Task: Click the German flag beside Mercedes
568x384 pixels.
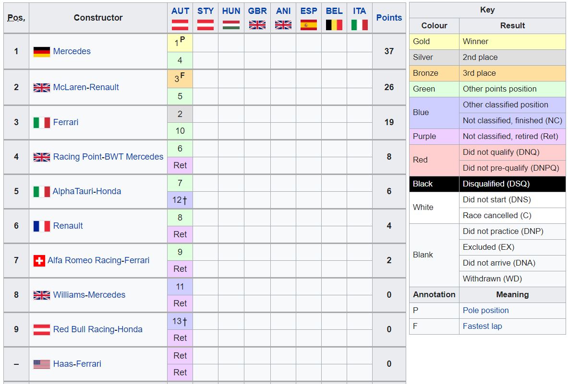Action: [x=42, y=52]
